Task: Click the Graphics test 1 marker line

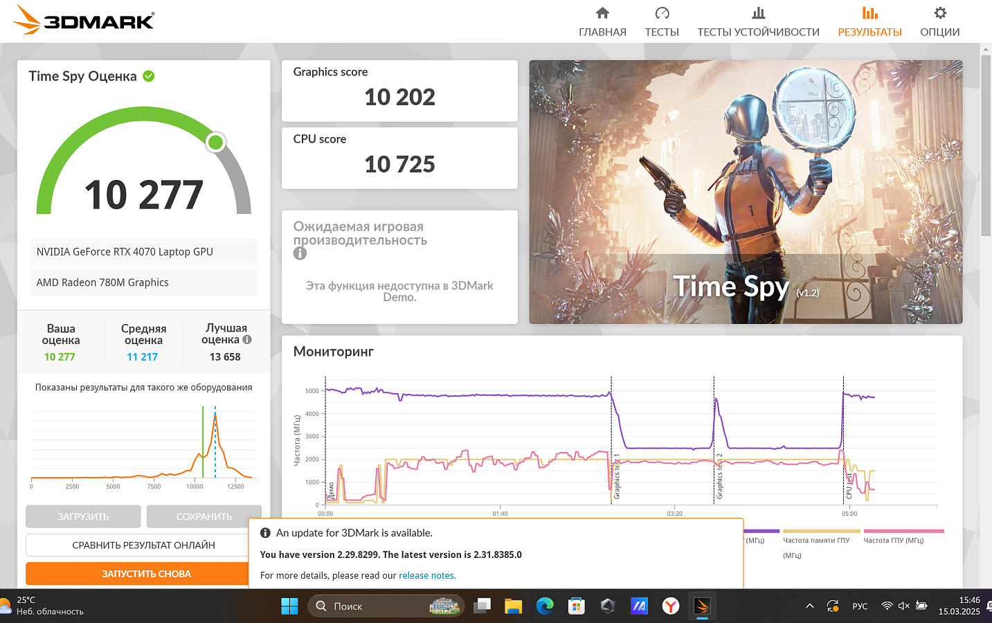Action: tap(611, 440)
